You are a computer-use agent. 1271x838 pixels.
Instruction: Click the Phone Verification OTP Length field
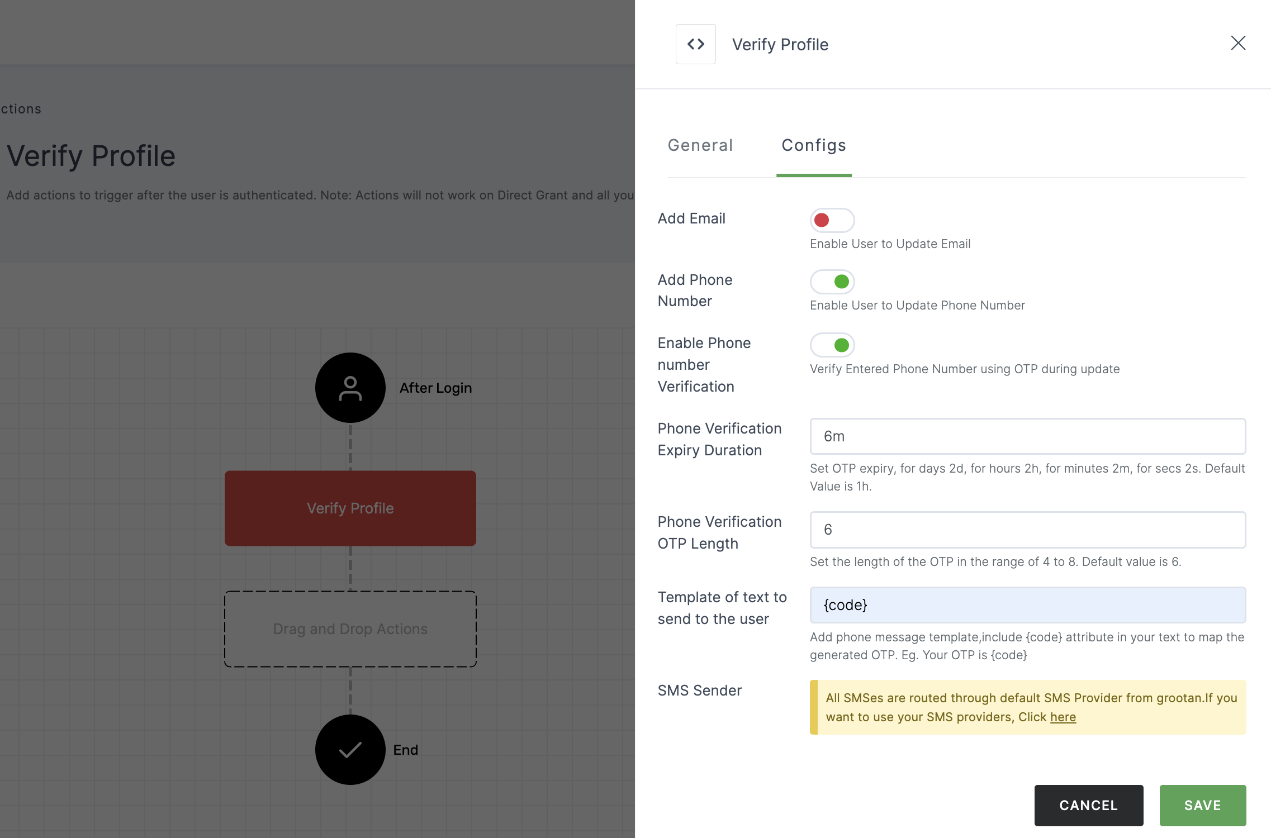click(1027, 530)
